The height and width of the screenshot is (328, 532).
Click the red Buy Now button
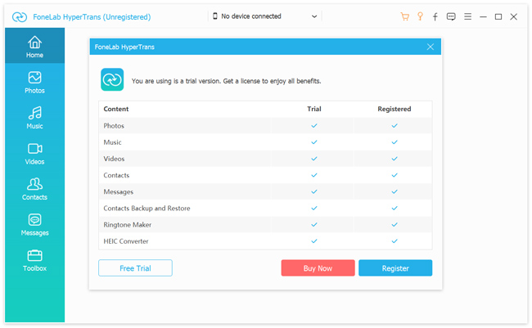pos(318,268)
